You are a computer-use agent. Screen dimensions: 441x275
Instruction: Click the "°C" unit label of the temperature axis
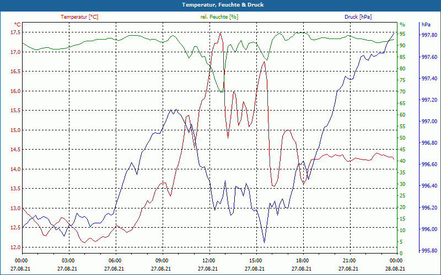(17, 24)
